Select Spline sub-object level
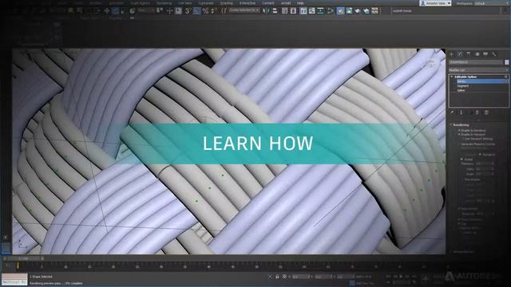511x287 pixels. point(461,90)
